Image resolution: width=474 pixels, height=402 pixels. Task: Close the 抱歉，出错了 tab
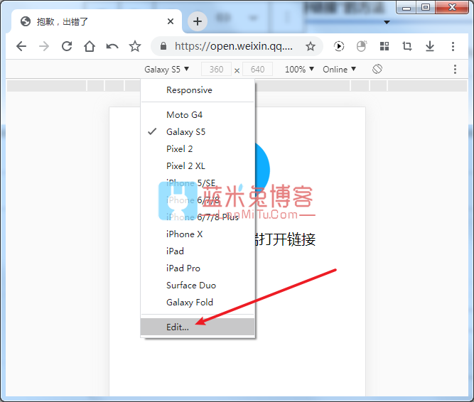point(171,21)
